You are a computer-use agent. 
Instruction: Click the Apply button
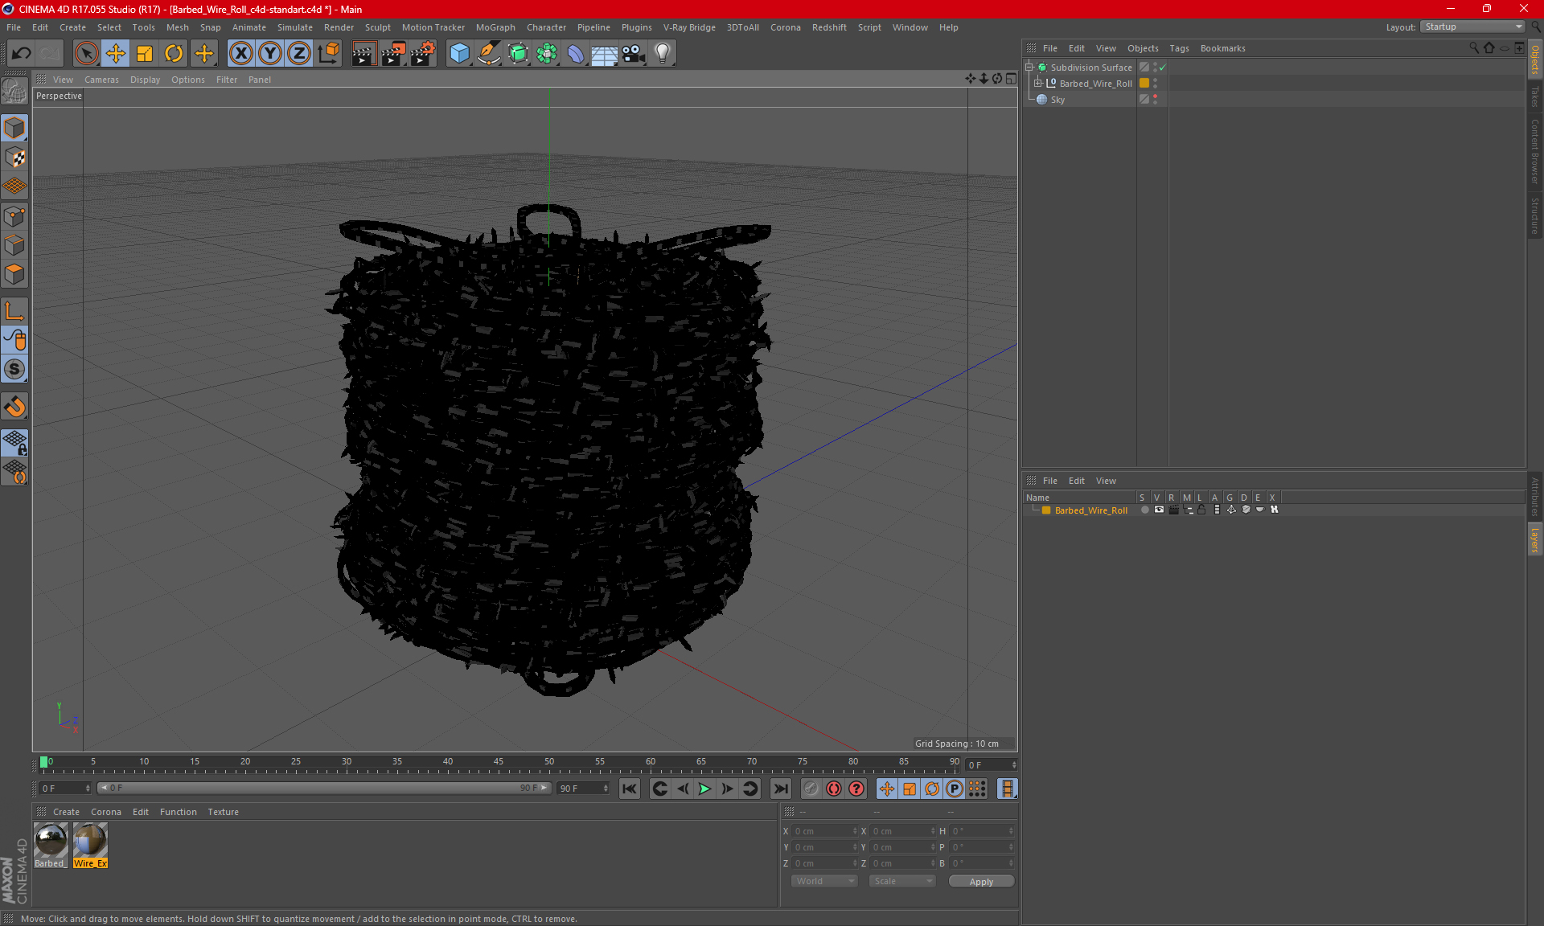click(981, 882)
